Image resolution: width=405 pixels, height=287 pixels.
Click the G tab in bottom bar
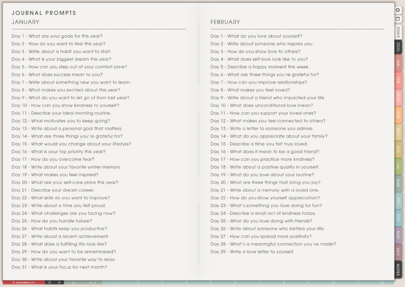pos(49,283)
